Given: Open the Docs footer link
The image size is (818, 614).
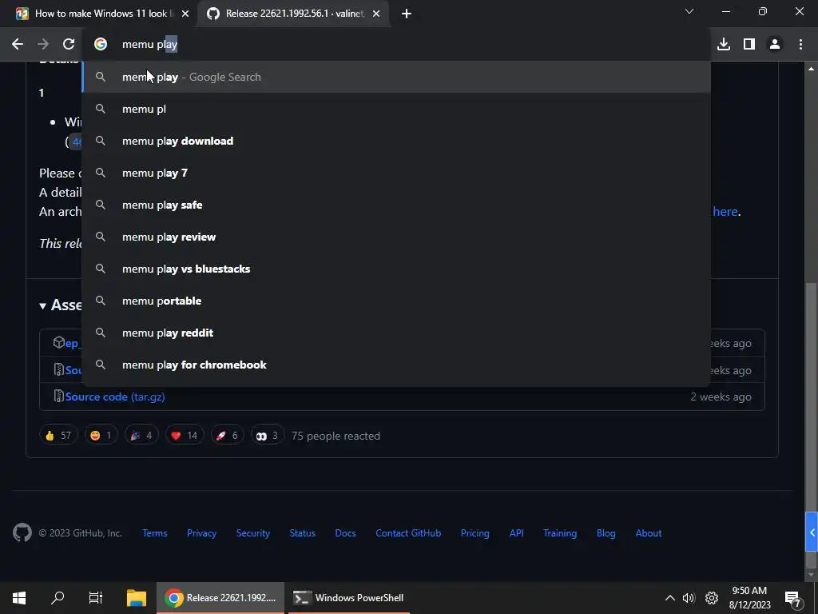Looking at the screenshot, I should 345,533.
